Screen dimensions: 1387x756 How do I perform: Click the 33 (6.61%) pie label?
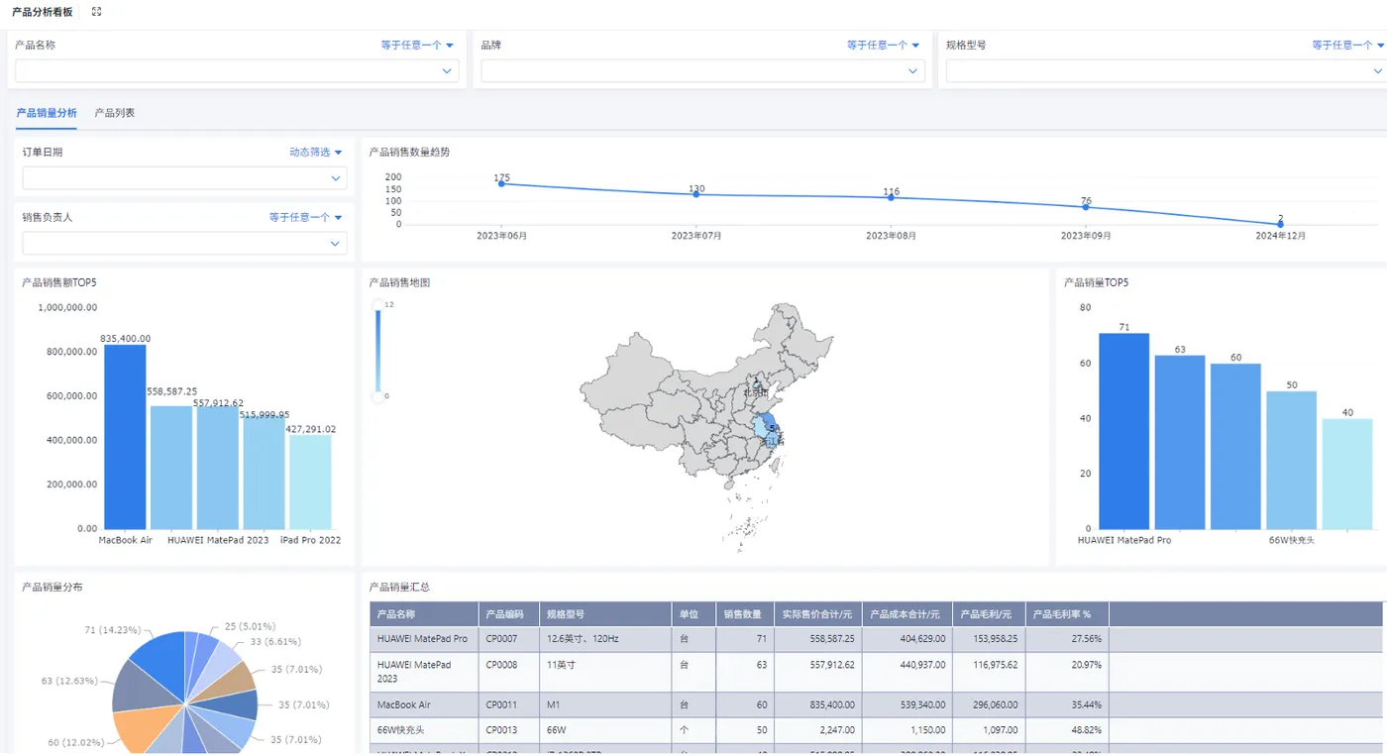coord(275,641)
